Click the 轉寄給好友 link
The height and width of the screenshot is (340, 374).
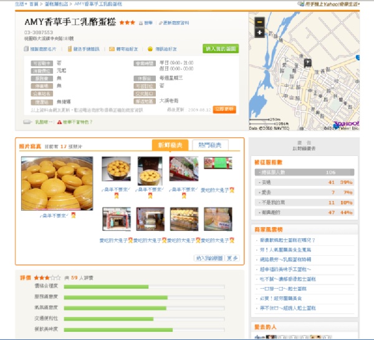pyautogui.click(x=127, y=49)
